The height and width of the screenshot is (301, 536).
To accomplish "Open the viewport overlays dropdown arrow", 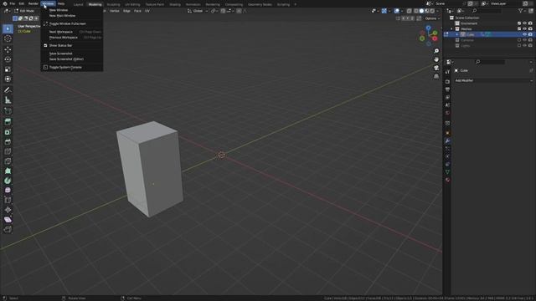I will [x=402, y=11].
